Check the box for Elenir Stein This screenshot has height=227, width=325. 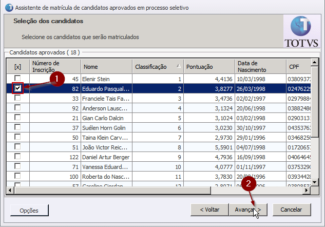17,79
